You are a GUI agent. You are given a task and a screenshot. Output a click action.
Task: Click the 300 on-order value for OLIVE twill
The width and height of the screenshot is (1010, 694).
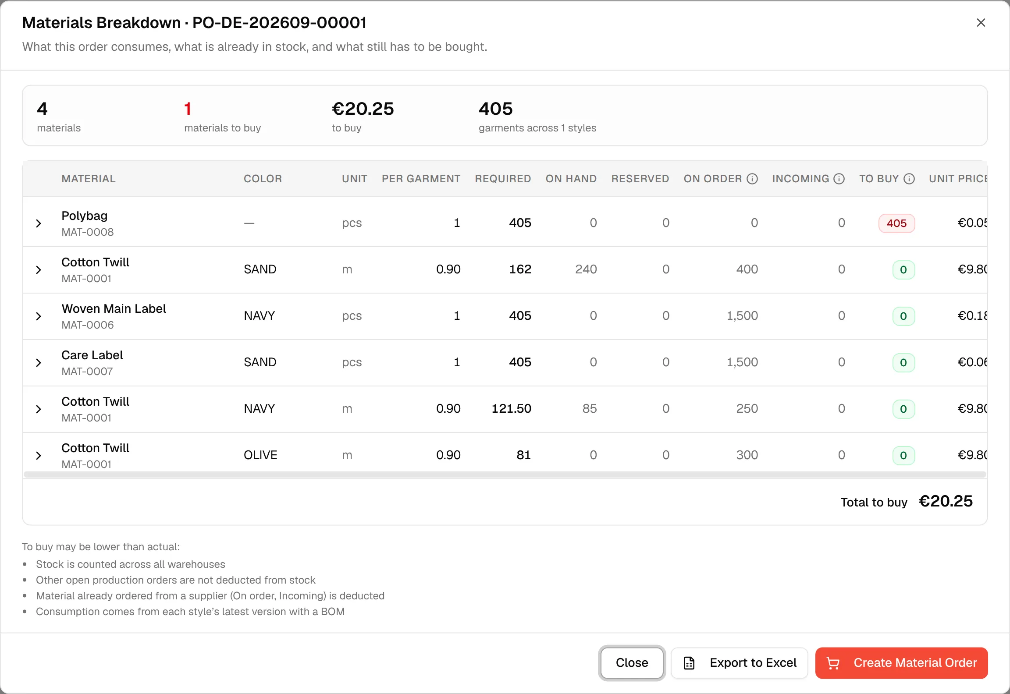coord(747,455)
